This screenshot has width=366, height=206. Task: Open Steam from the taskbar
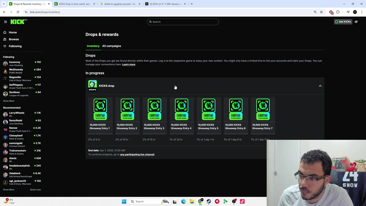[x=209, y=201]
